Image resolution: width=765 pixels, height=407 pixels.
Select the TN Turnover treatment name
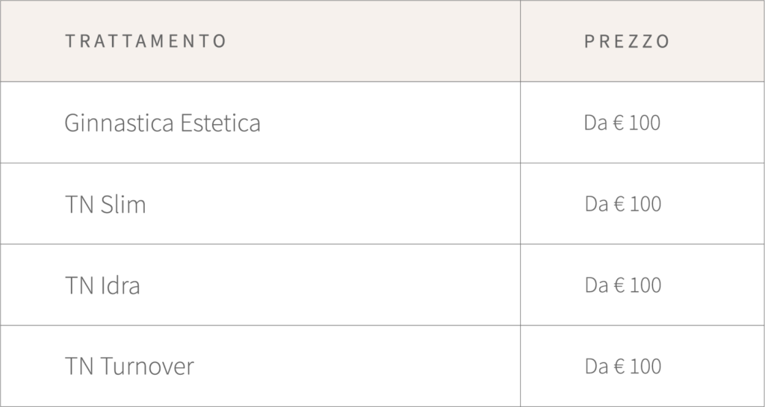tap(129, 367)
